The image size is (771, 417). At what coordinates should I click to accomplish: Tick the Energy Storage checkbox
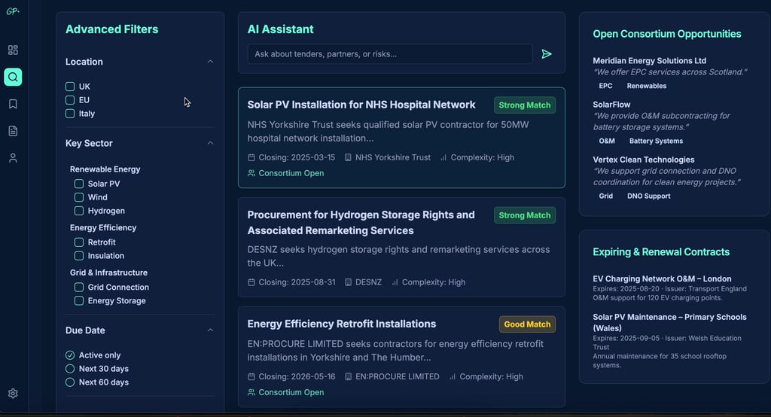pyautogui.click(x=79, y=301)
